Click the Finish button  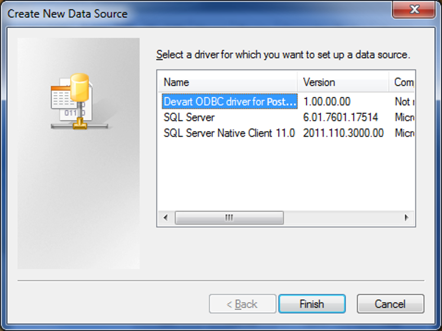312,304
